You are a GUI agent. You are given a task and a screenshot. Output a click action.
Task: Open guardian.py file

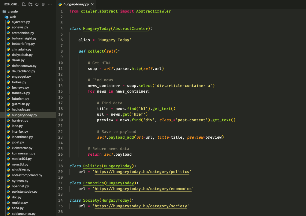coord(28,104)
